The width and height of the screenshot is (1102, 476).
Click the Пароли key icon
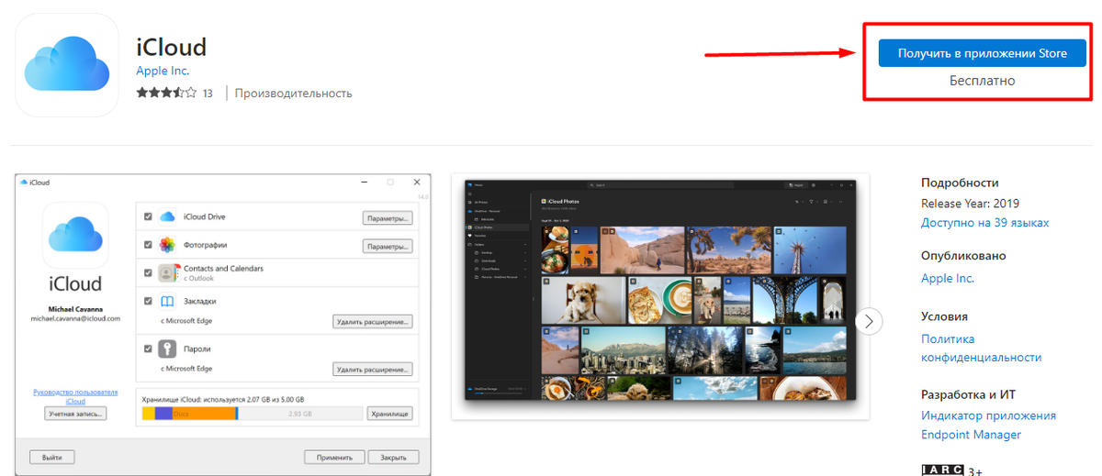point(167,349)
